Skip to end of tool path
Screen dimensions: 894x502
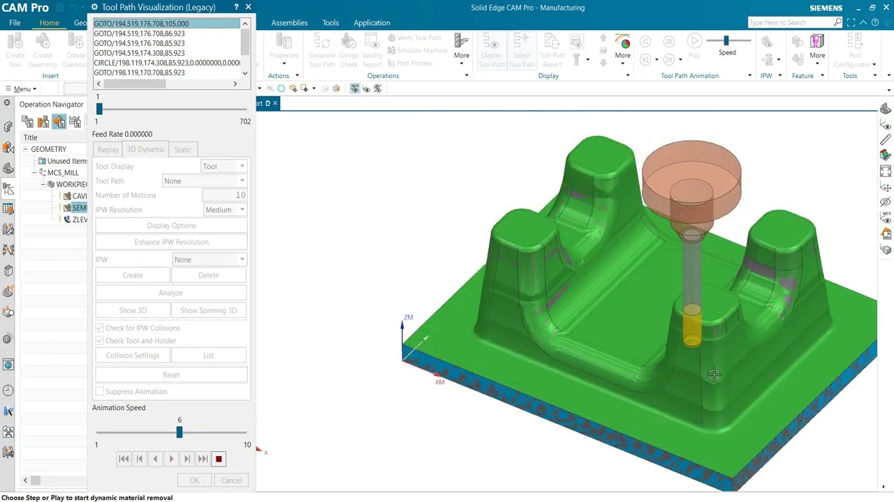(203, 459)
